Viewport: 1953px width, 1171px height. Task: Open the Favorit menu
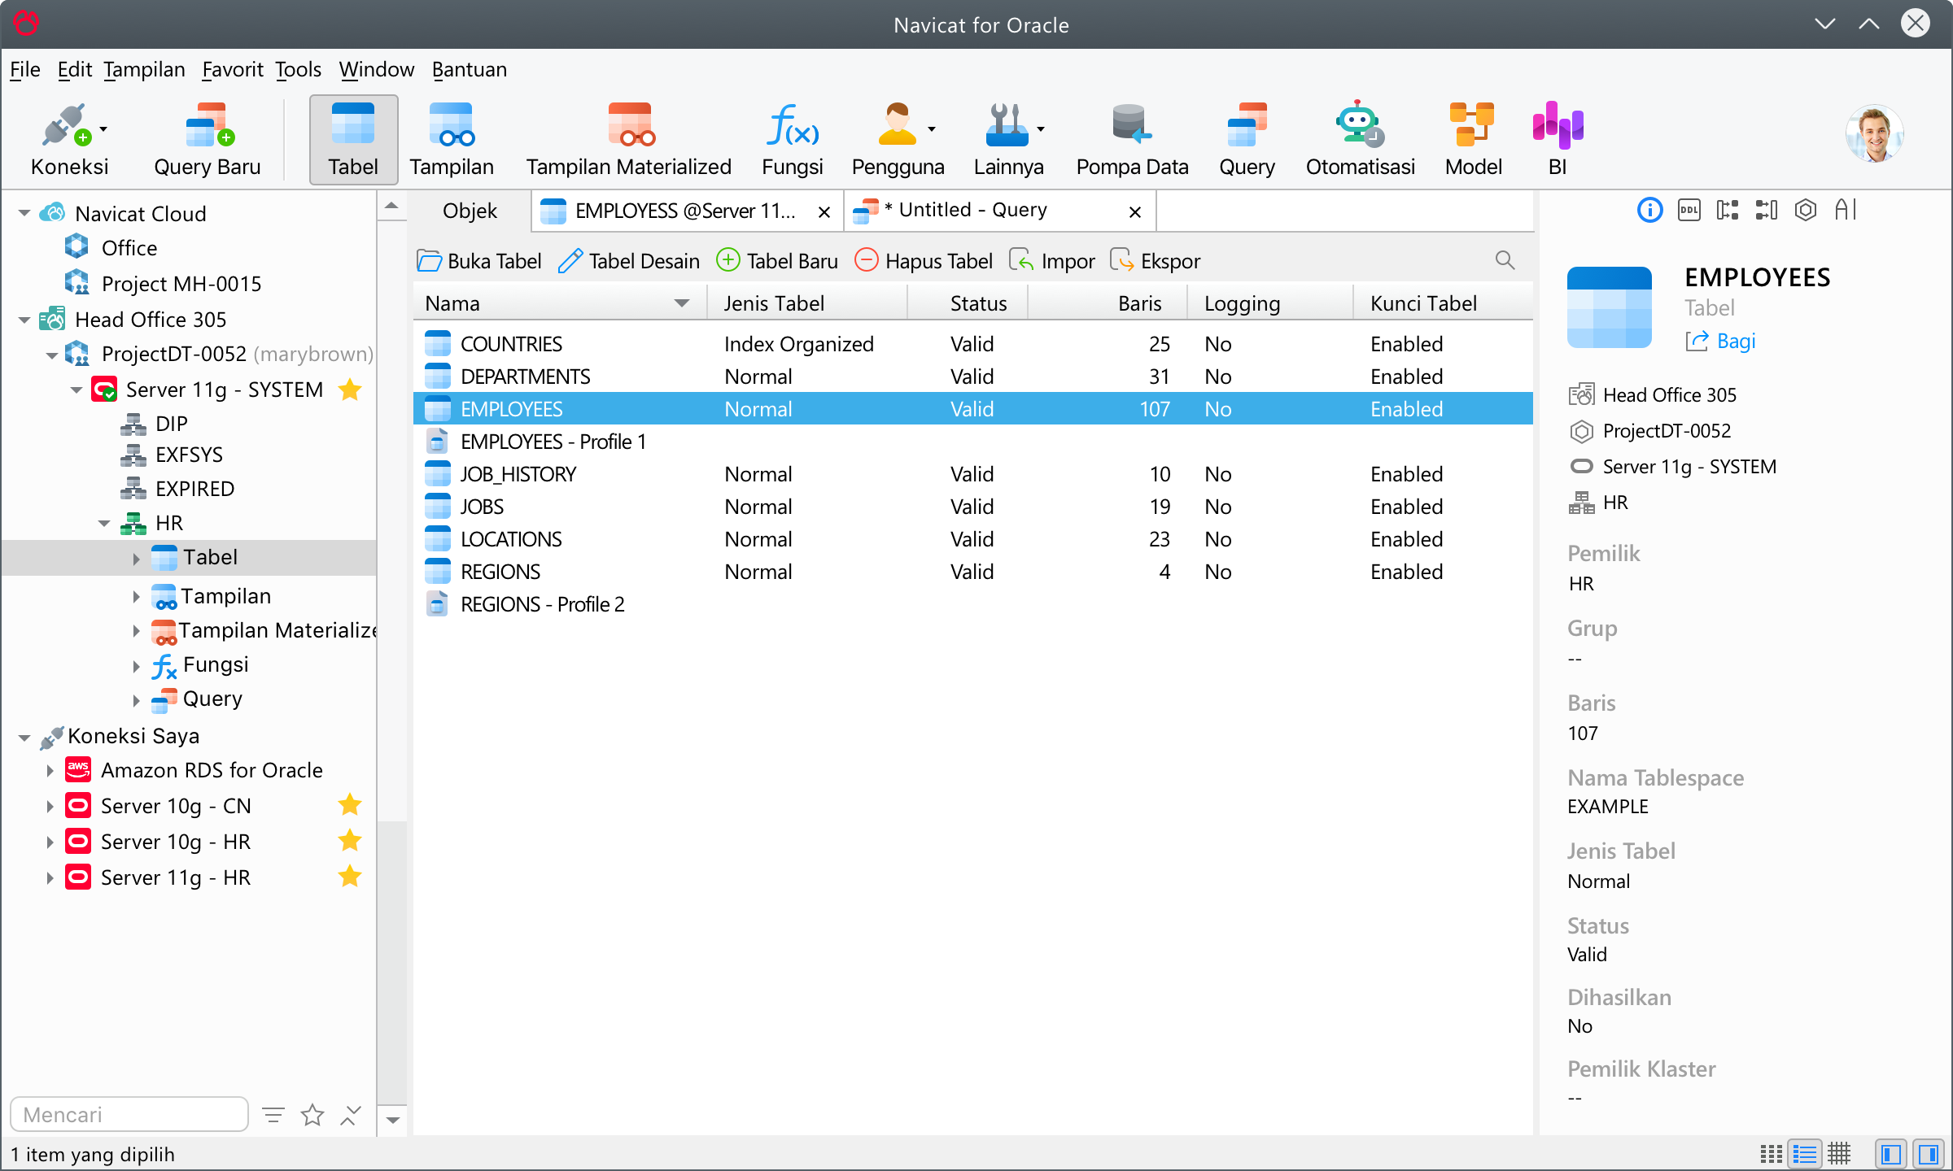[x=233, y=70]
